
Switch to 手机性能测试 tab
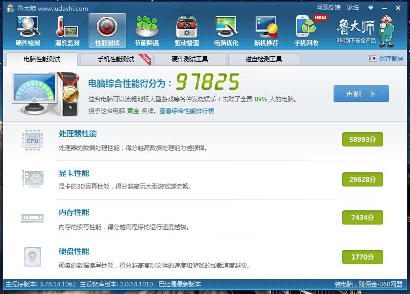tap(116, 59)
